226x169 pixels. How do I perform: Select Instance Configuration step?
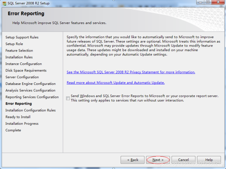coord(24,64)
